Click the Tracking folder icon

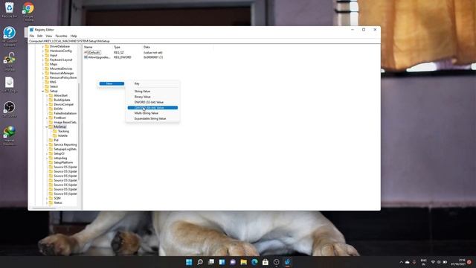pyautogui.click(x=54, y=131)
